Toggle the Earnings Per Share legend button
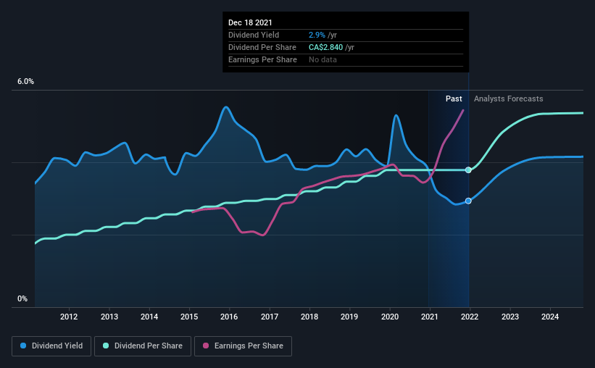Viewport: 595px width, 368px height. (x=243, y=346)
